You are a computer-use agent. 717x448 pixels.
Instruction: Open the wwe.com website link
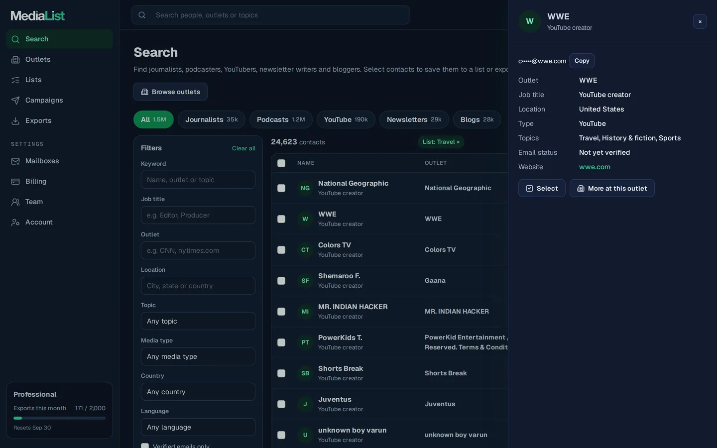(x=595, y=167)
